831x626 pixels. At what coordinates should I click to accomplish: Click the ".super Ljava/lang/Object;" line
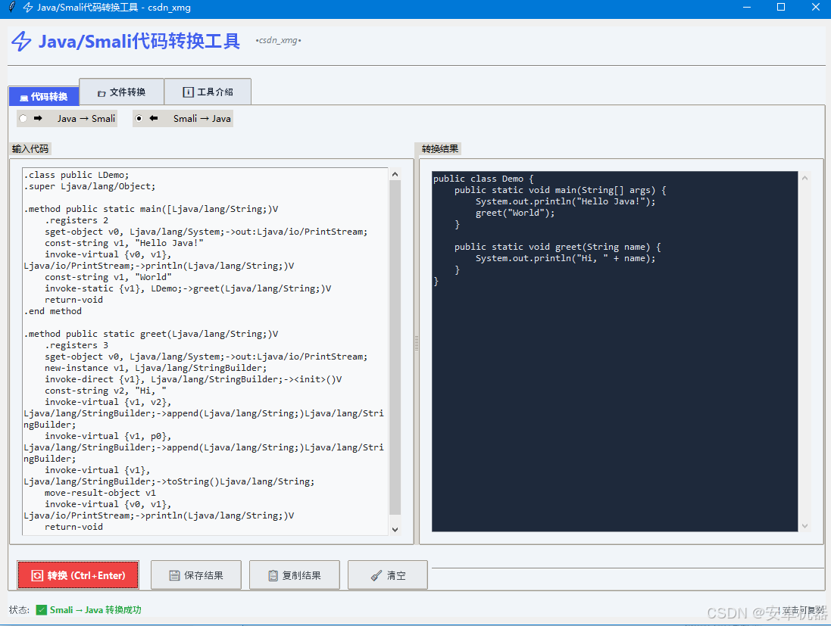(89, 186)
